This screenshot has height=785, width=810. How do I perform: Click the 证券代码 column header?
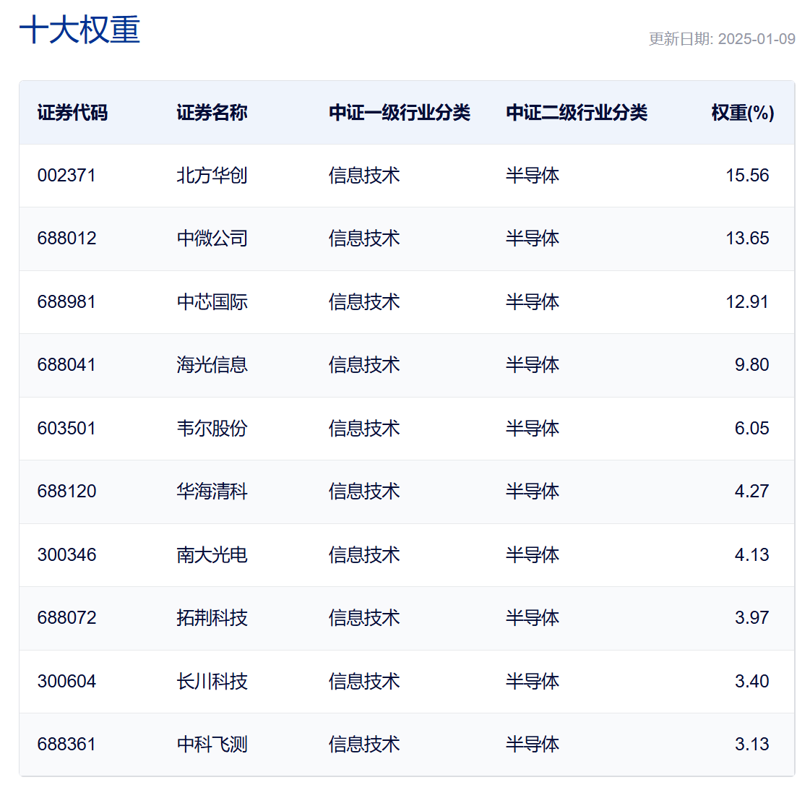[72, 113]
